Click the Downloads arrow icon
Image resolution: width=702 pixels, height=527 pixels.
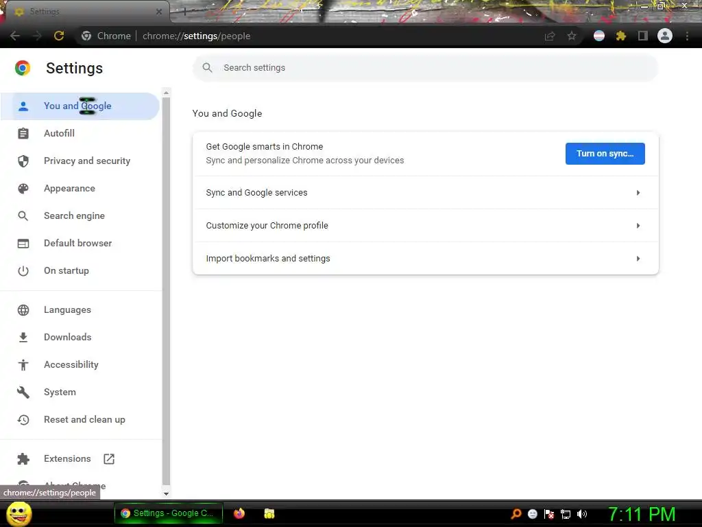(x=23, y=338)
